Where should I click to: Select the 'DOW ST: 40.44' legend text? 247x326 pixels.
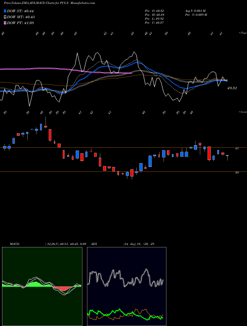[x=20, y=11]
